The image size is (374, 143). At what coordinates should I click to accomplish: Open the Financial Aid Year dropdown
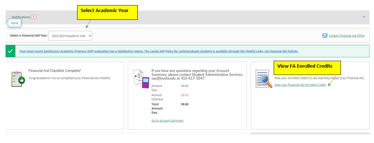70,35
